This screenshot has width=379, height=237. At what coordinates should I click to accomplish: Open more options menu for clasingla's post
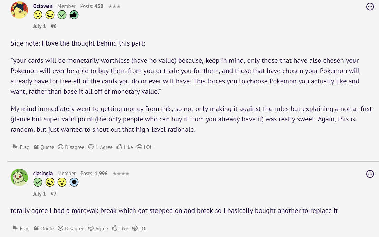coord(370,174)
